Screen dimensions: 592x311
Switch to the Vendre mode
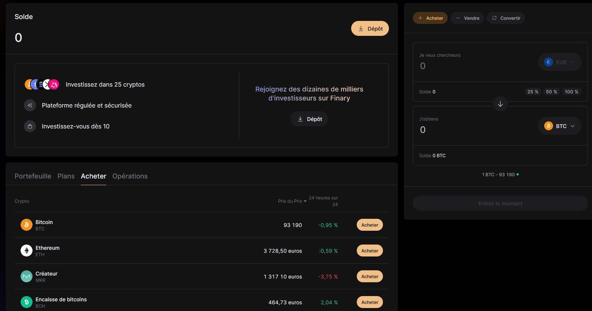pos(467,18)
